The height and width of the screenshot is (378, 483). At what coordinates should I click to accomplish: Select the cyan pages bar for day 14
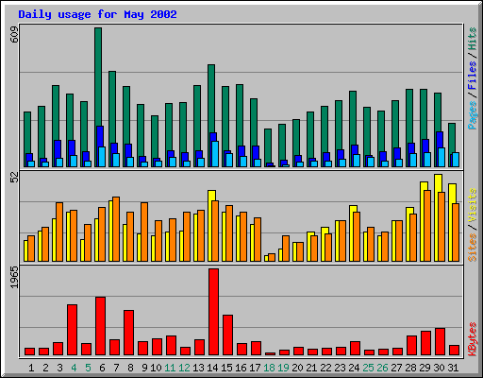pos(215,154)
